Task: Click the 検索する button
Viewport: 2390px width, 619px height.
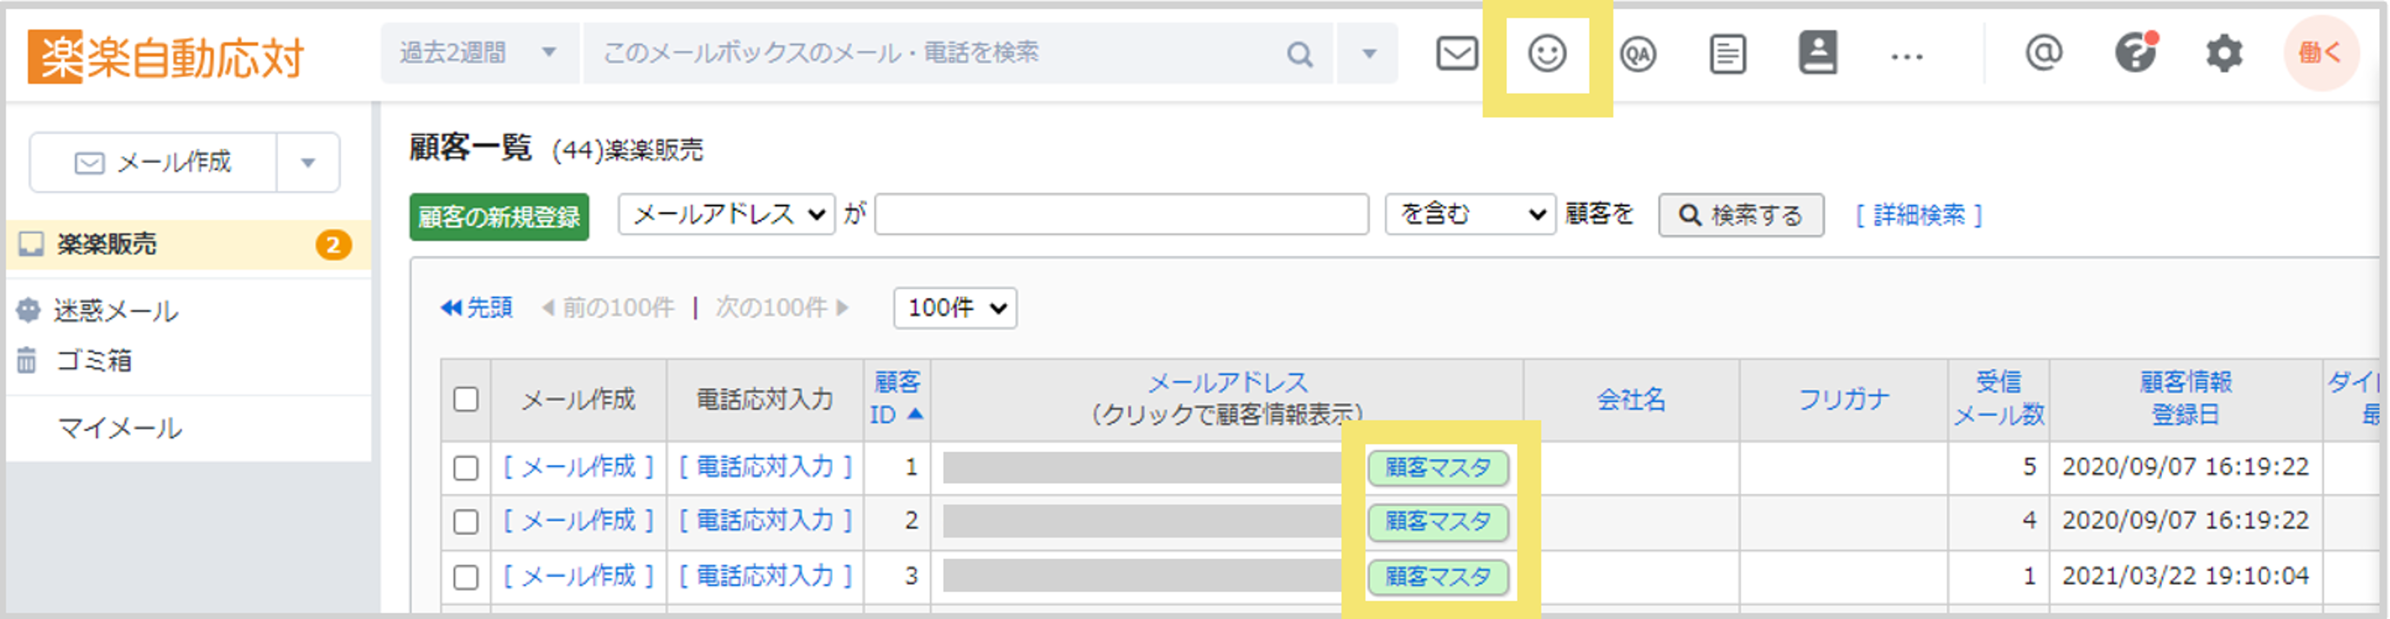Action: point(1740,215)
